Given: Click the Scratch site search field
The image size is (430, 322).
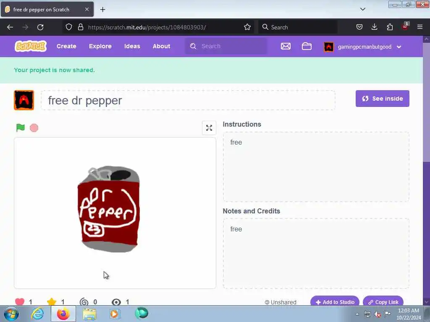Looking at the screenshot, I should [225, 46].
